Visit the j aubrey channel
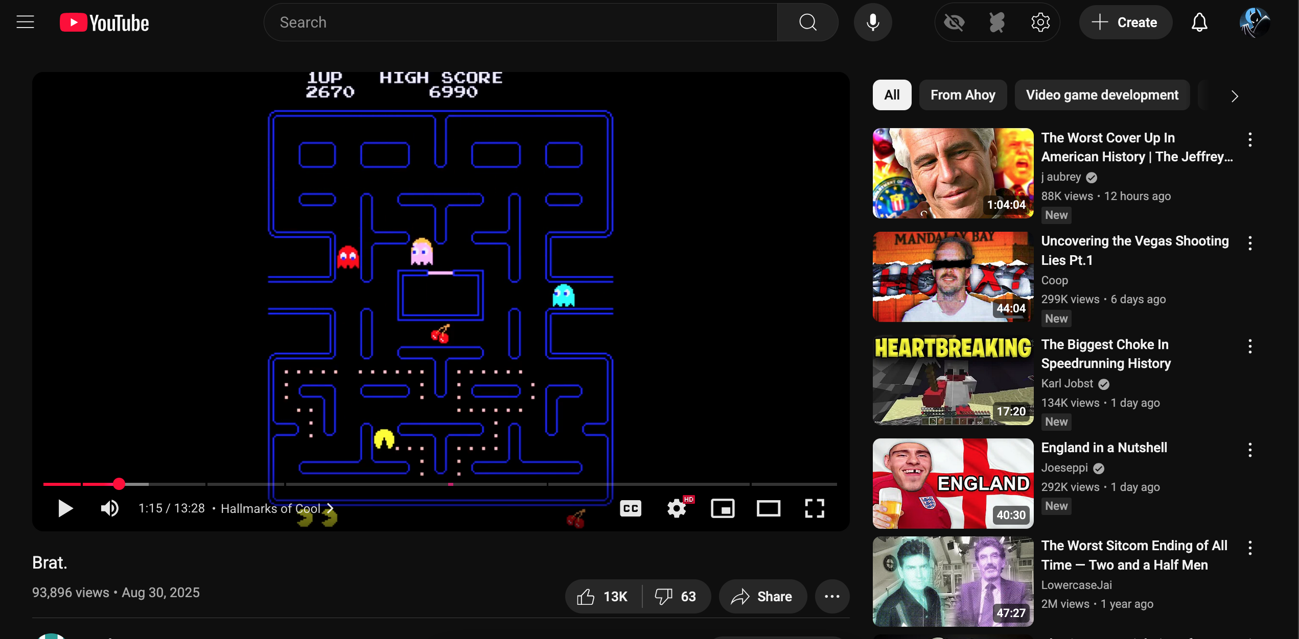 [x=1061, y=177]
